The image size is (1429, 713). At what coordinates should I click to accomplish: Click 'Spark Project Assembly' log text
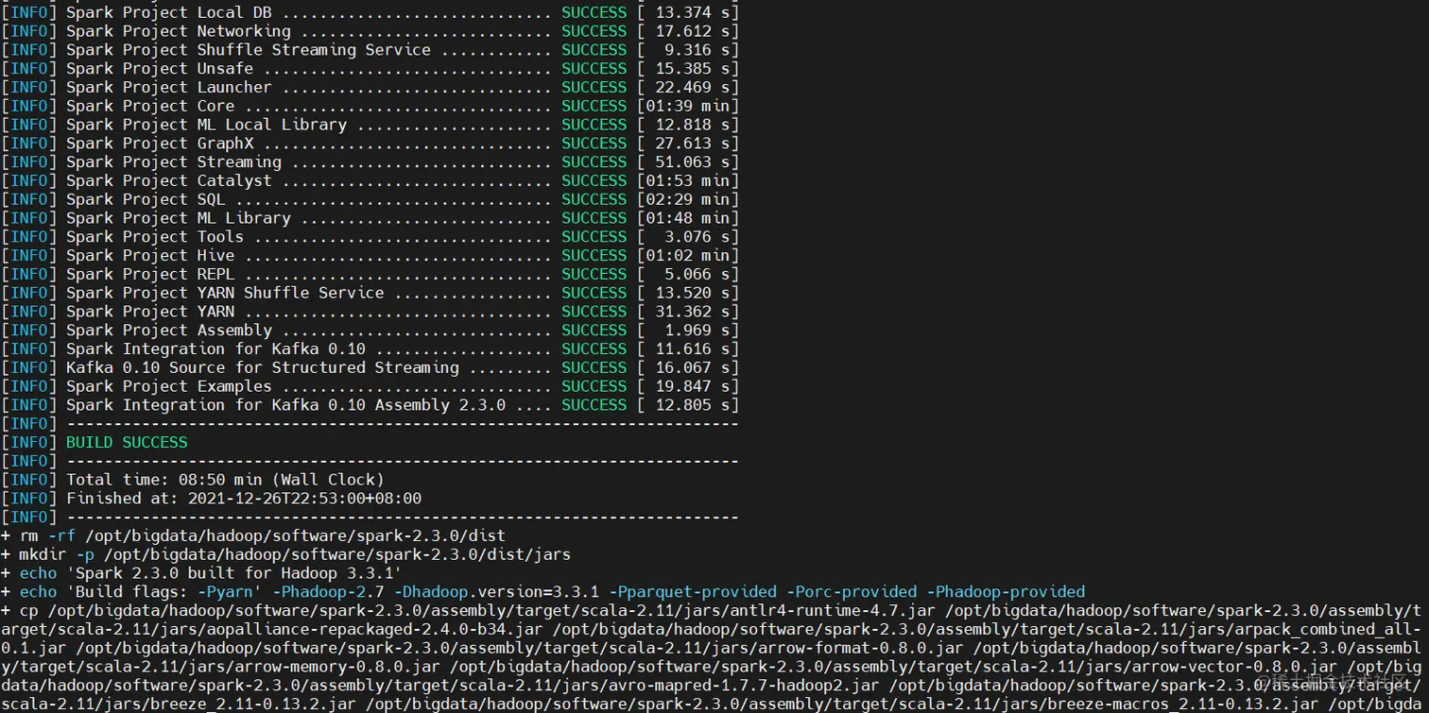point(169,331)
